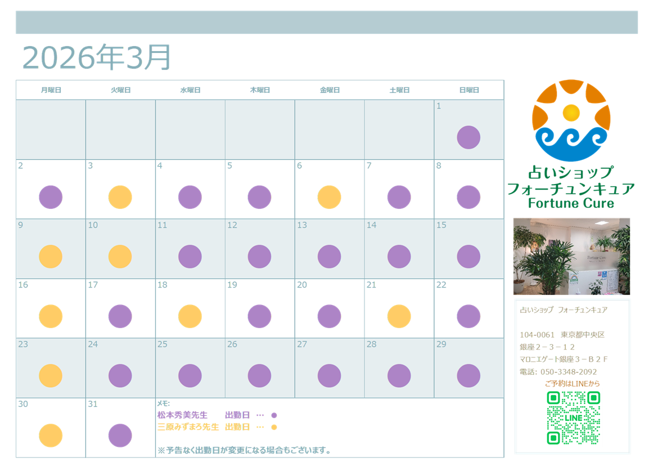649x471 pixels.
Task: Click the purple circle on March 25
Action: pyautogui.click(x=190, y=376)
